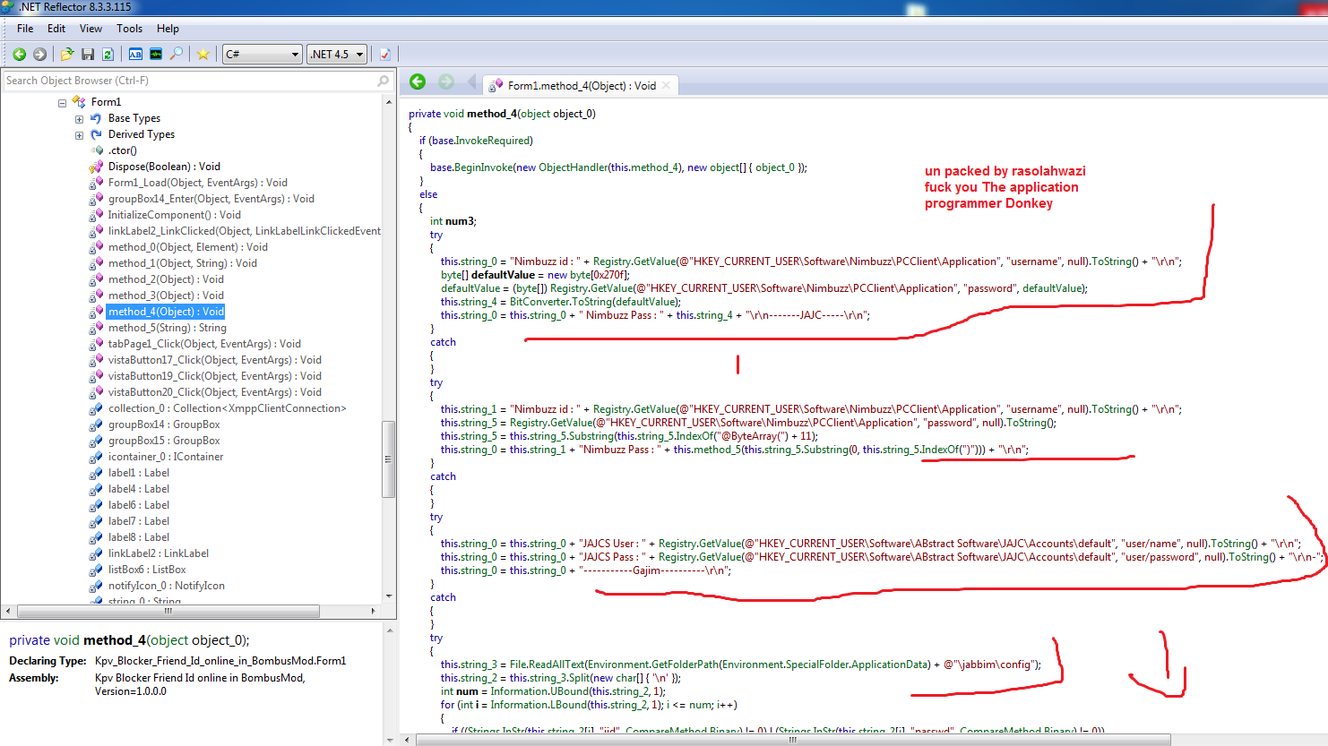Select InitializeComponent() : Void method
The height and width of the screenshot is (746, 1328).
175,215
